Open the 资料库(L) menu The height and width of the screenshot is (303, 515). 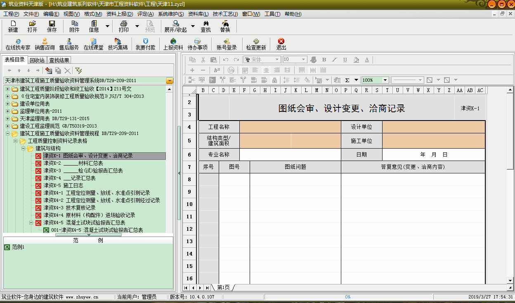pos(198,14)
